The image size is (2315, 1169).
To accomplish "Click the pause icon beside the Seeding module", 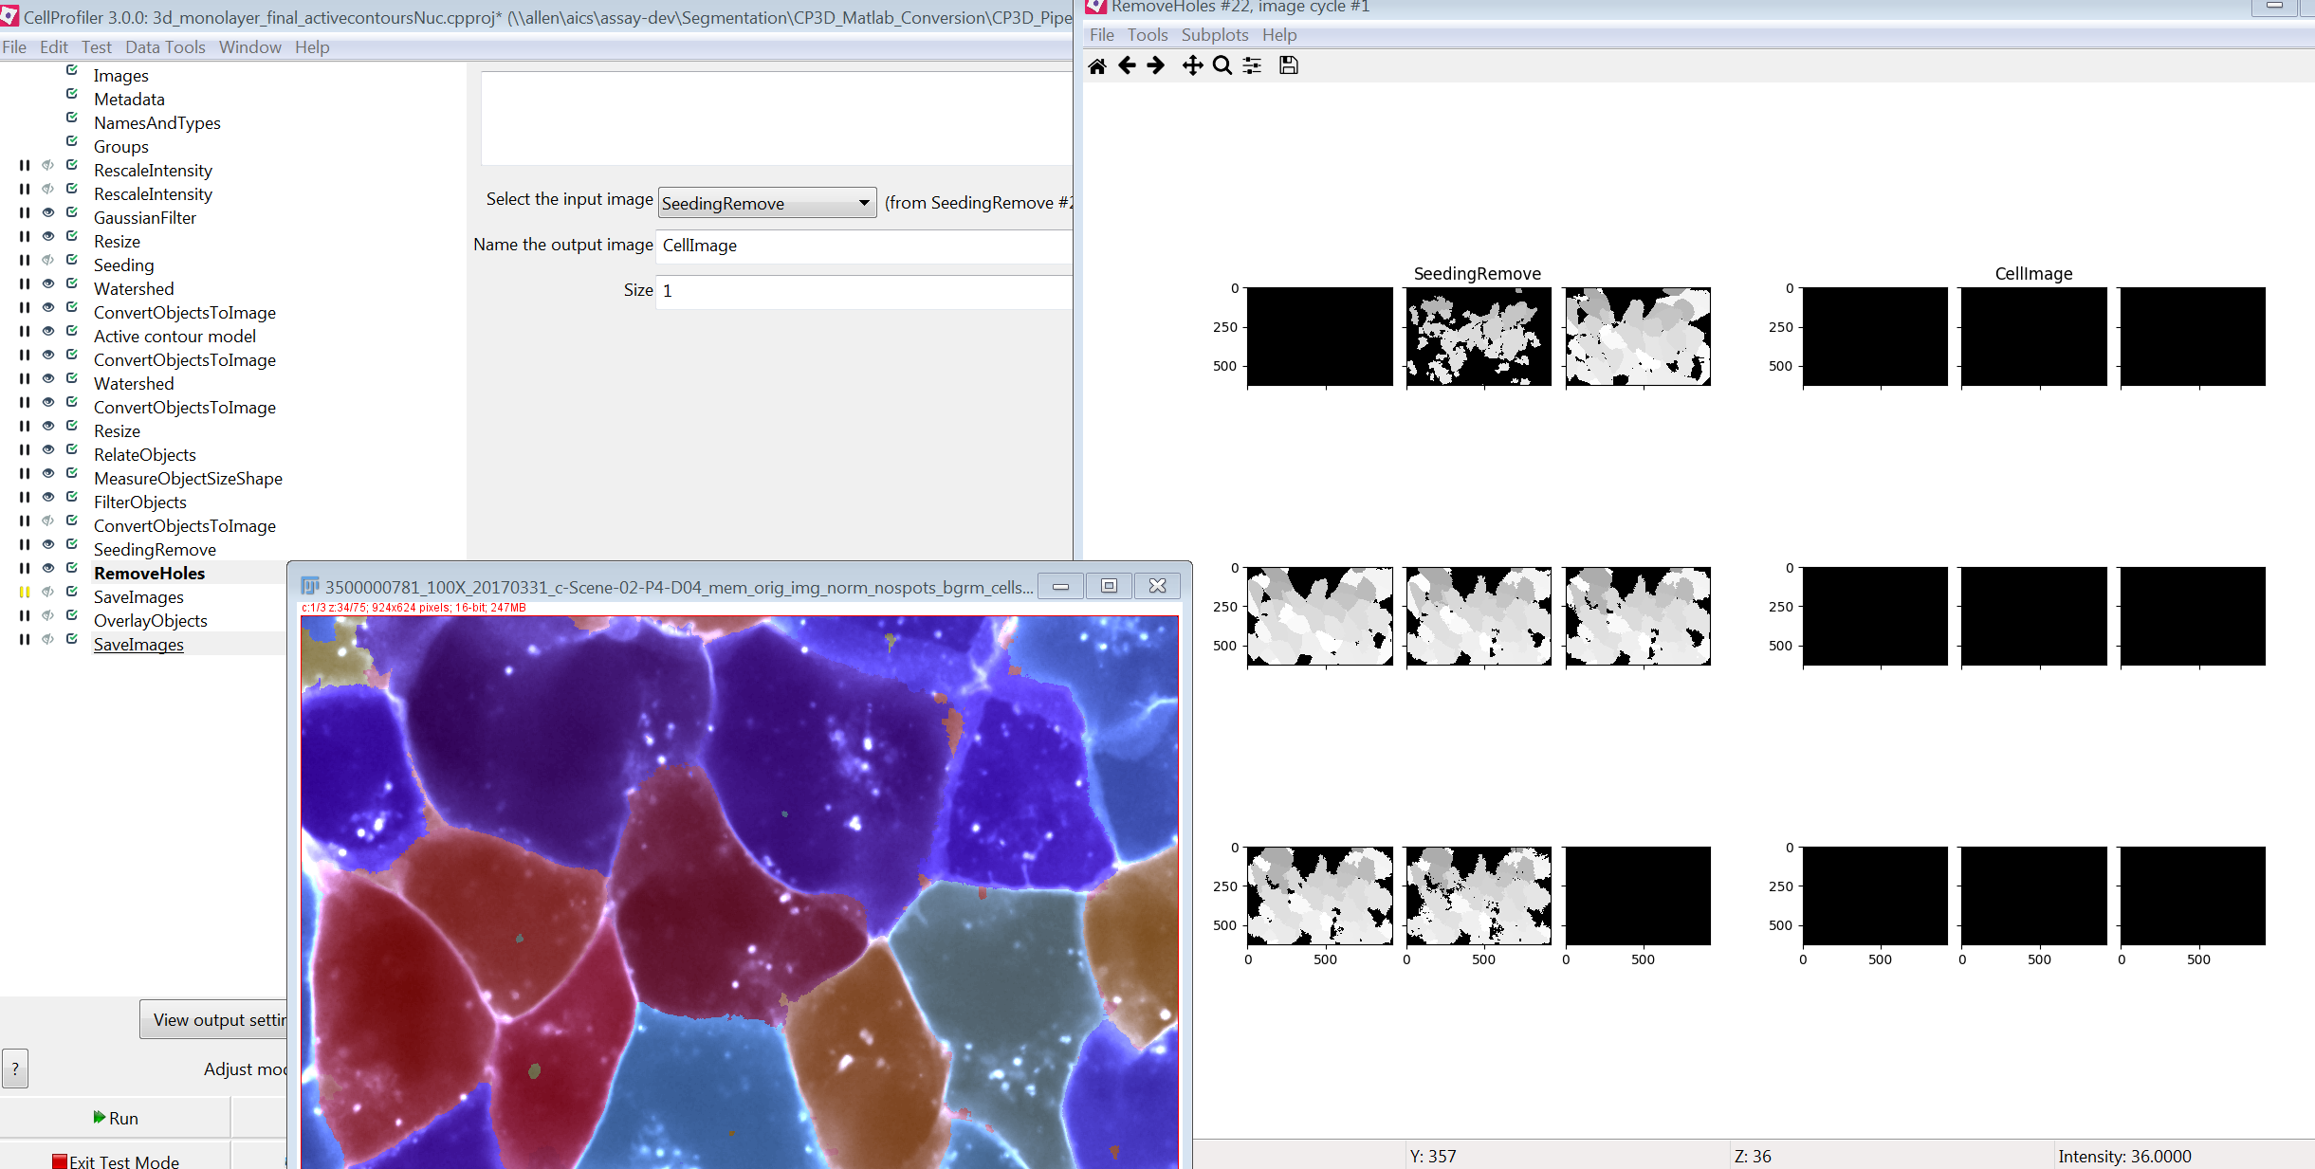I will (x=24, y=259).
